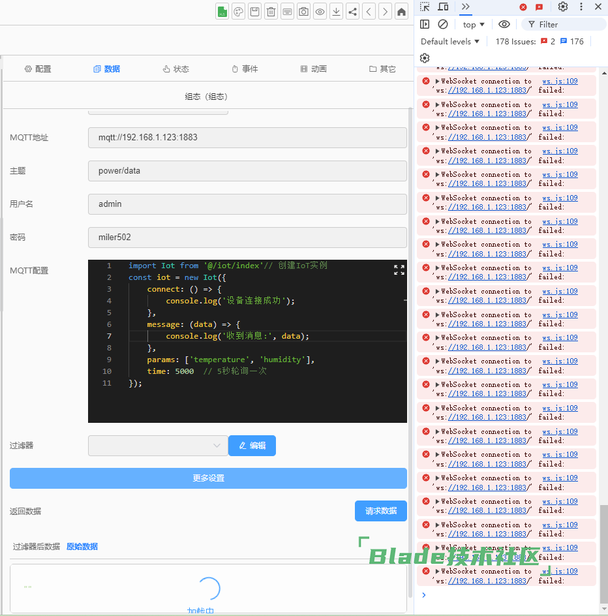Image resolution: width=608 pixels, height=616 pixels.
Task: Clear console with the ban icon
Action: pyautogui.click(x=443, y=24)
